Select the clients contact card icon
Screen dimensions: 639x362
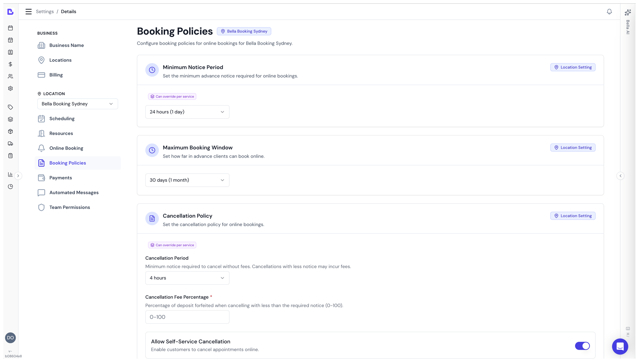pyautogui.click(x=10, y=52)
